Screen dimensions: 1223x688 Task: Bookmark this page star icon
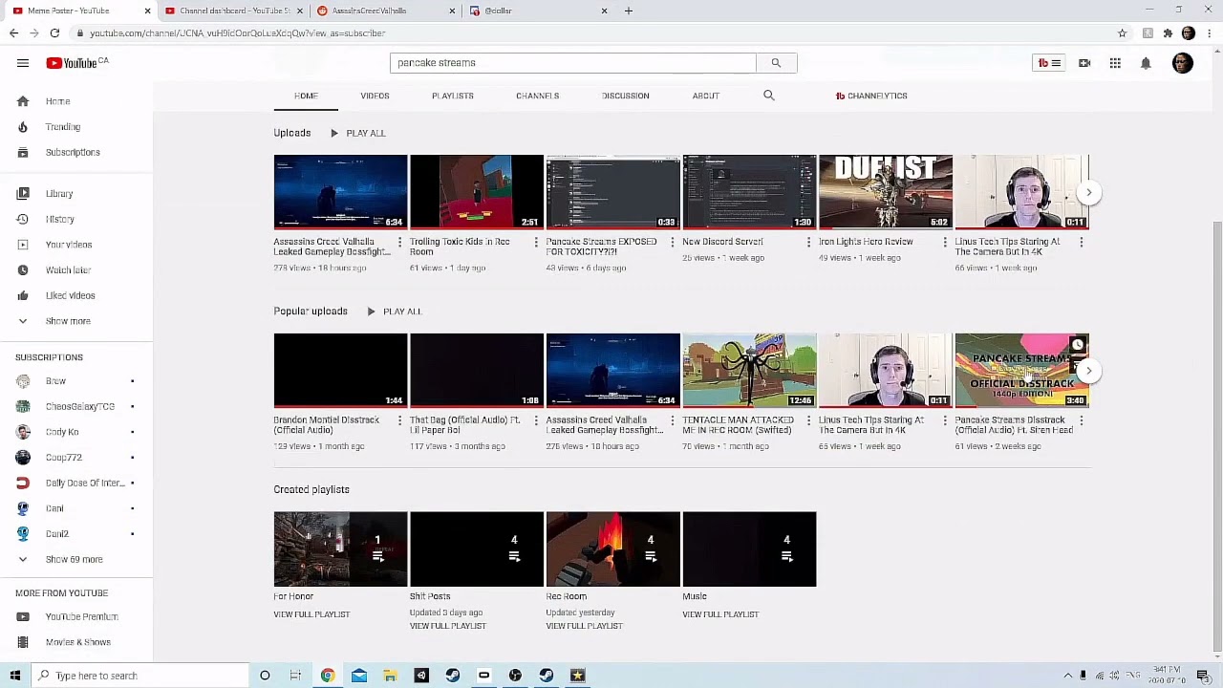pos(1123,33)
